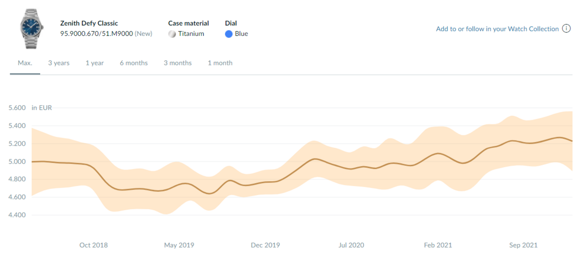
Task: Click the Sep 2021 axis label
Action: coord(522,245)
